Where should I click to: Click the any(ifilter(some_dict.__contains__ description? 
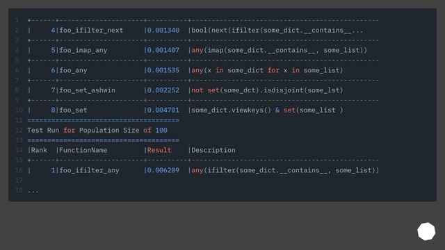click(285, 170)
